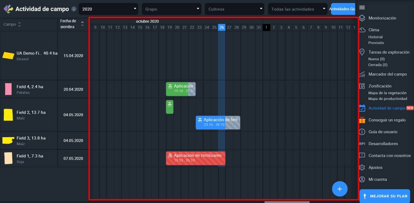Image resolution: width=414 pixels, height=203 pixels.
Task: Toggle sort on Fecha de siembra
Action: coord(82,23)
